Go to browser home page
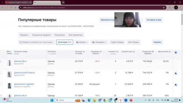Viewport: 183px width, 103px height. [15, 8]
